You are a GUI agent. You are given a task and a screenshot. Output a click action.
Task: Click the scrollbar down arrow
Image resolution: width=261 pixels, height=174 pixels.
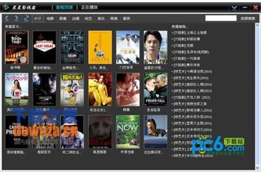tap(257, 167)
